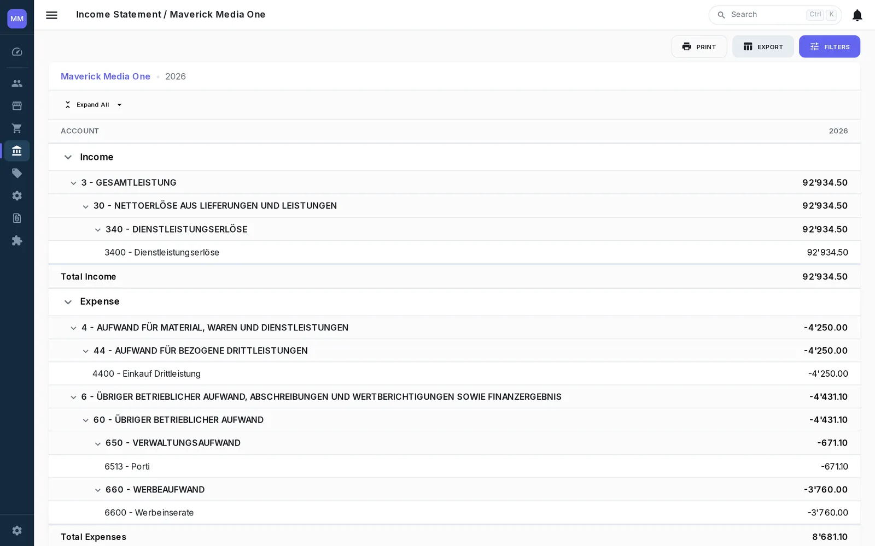Image resolution: width=875 pixels, height=546 pixels.
Task: Collapse the 340 - DIENSTLEISTUNGSERLÖSE row
Action: coord(98,230)
